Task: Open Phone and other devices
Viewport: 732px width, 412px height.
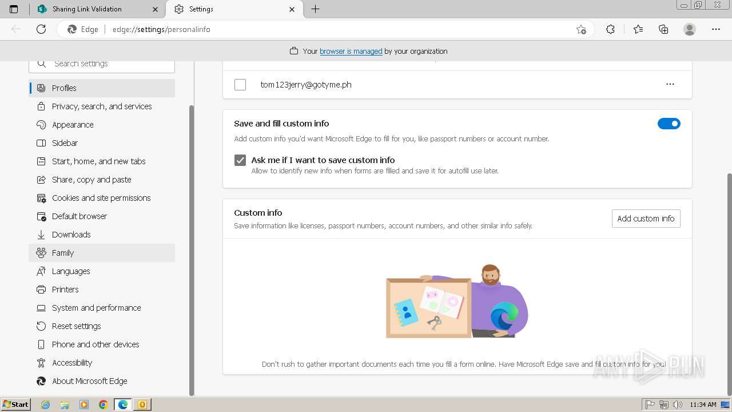Action: 102,344
